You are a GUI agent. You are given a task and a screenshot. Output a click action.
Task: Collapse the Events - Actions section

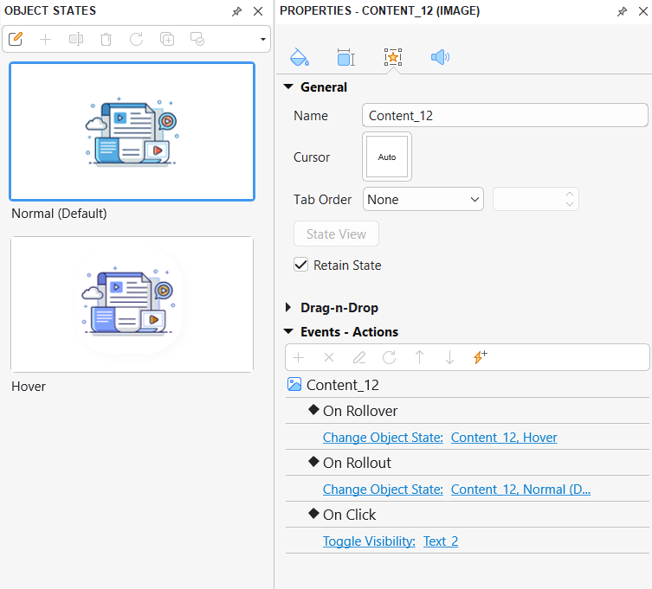click(x=288, y=332)
